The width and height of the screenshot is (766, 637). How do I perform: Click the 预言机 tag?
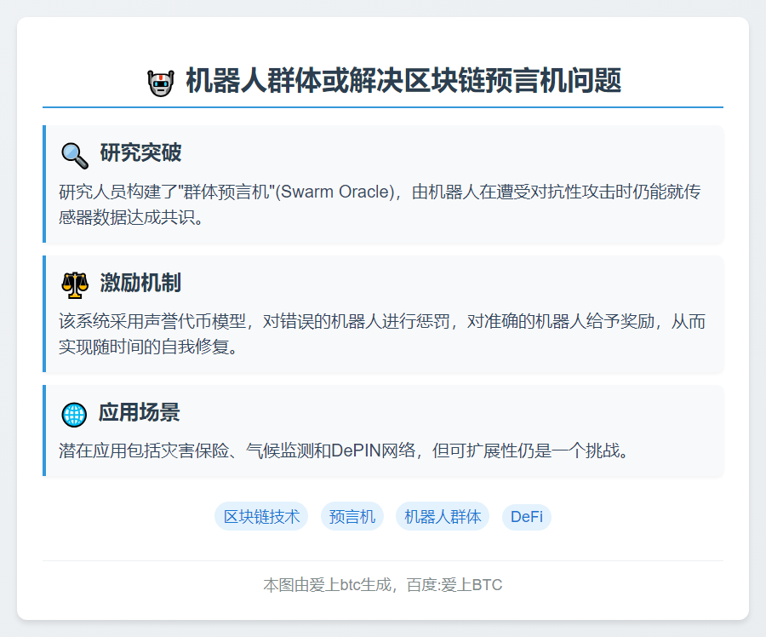352,516
